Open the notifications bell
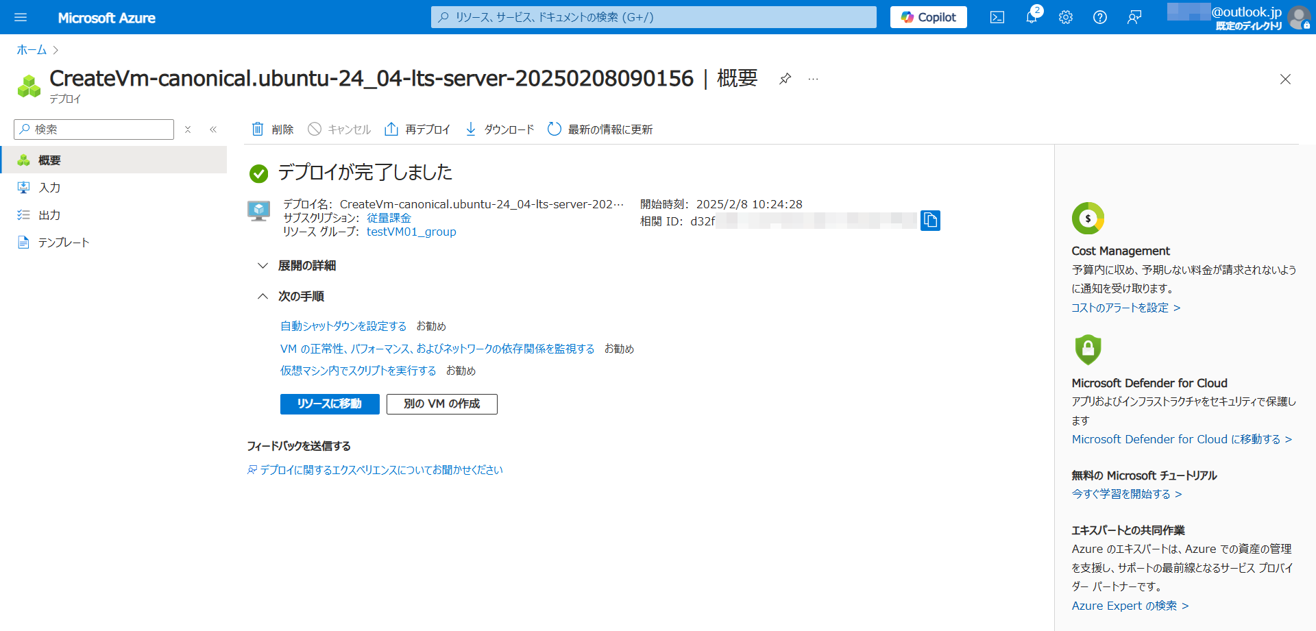The width and height of the screenshot is (1316, 631). (x=1031, y=17)
